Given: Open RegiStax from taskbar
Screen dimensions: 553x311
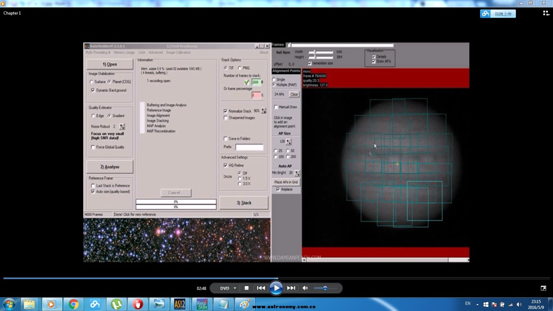Looking at the screenshot, I should 202,304.
